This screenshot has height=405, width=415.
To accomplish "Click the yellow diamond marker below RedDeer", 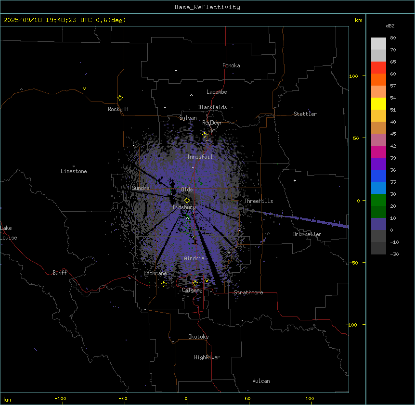I will pos(205,135).
